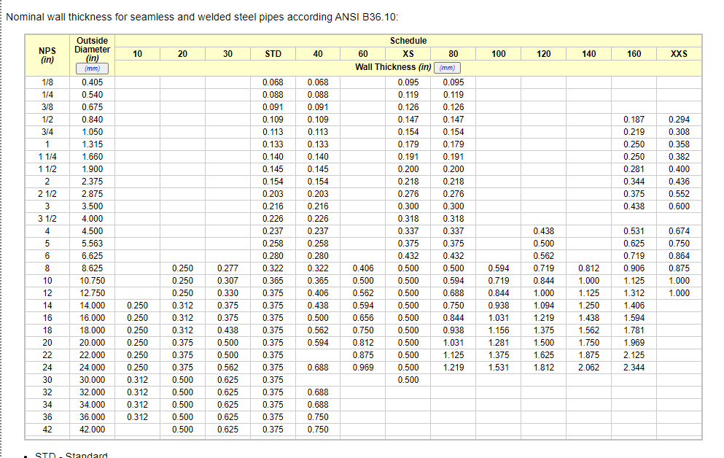Viewport: 724px width, 458px height.
Task: Click the Schedule 20 column header
Action: (182, 54)
